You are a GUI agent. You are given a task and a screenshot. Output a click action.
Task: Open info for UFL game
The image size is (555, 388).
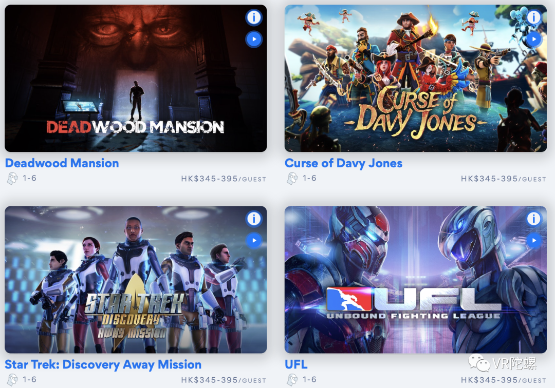pos(534,219)
